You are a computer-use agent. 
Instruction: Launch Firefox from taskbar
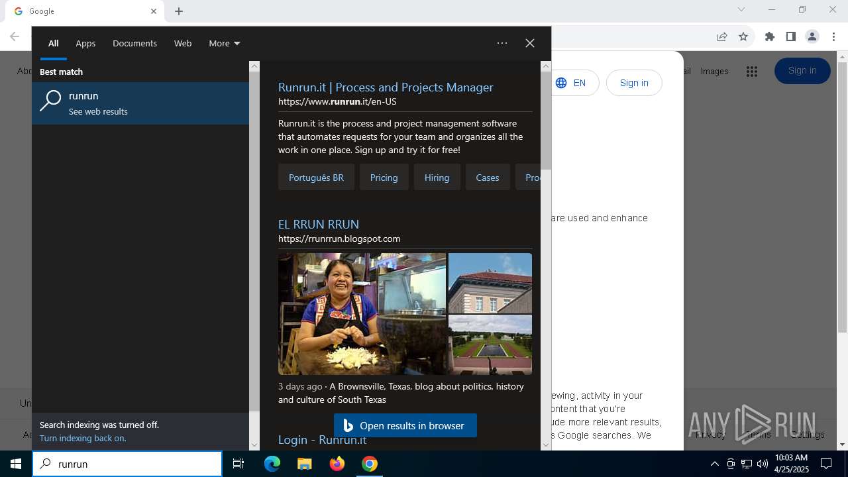pos(337,464)
